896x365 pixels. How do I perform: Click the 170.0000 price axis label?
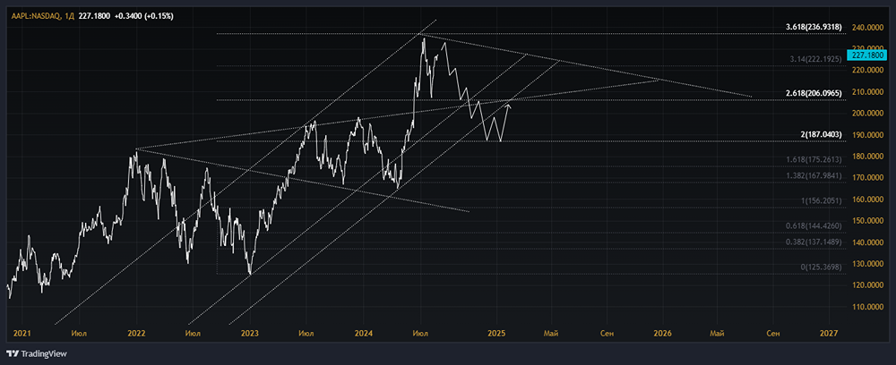pos(866,178)
